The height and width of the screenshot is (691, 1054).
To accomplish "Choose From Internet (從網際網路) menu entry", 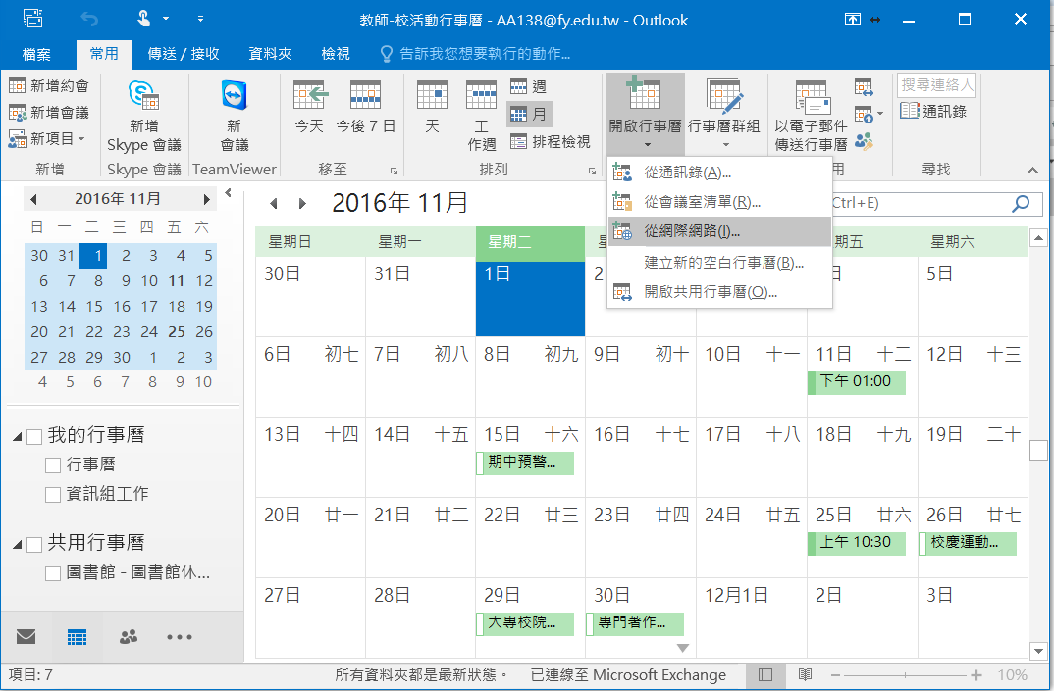I will 719,231.
